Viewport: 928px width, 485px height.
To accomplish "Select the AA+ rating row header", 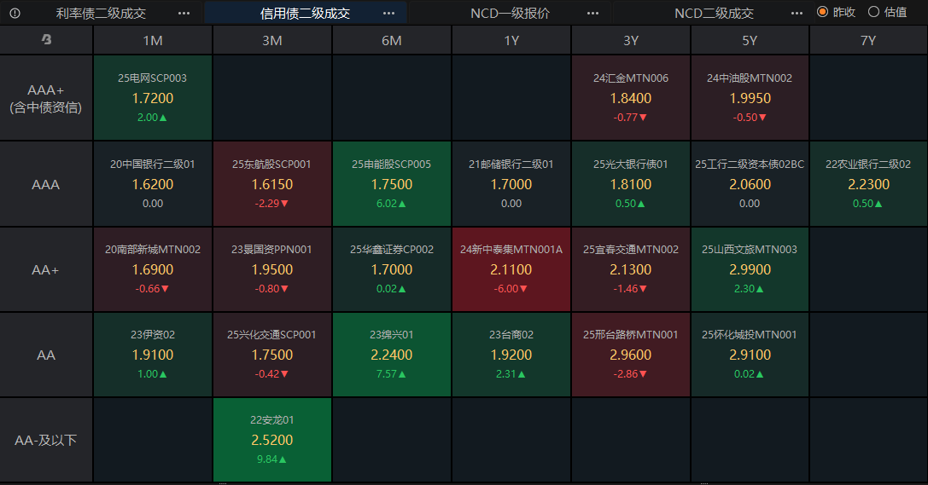I will 46,269.
